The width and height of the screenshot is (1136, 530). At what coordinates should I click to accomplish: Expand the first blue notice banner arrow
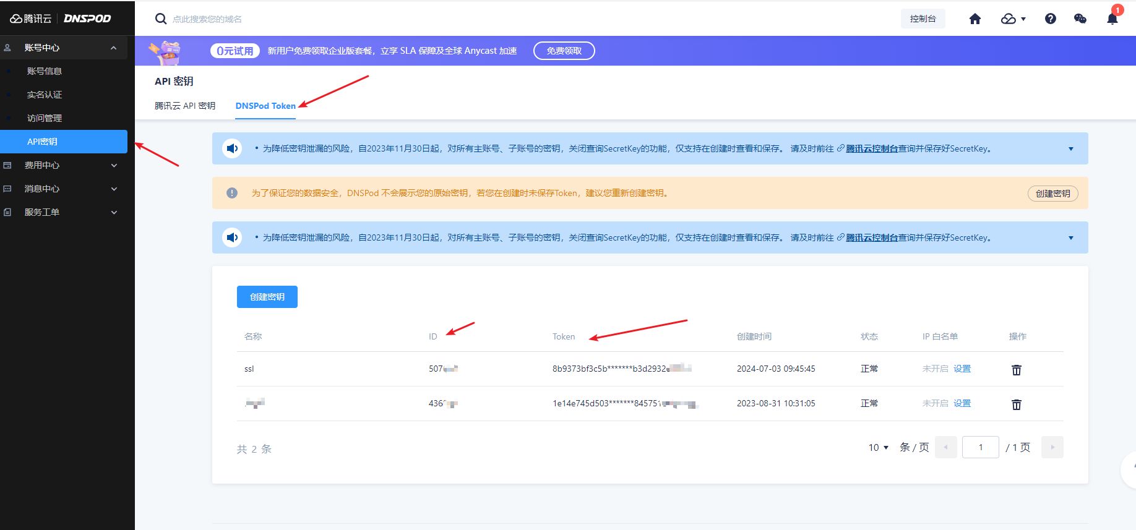tap(1070, 149)
